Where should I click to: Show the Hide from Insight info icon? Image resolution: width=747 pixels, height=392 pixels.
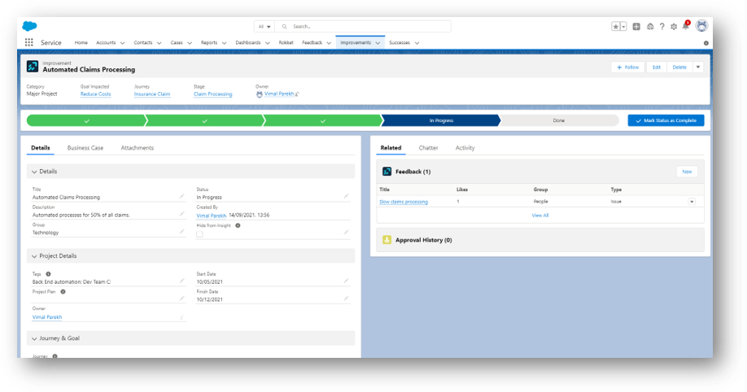click(x=238, y=225)
